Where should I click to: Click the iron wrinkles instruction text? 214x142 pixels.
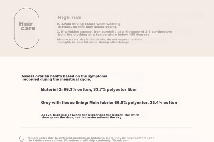pos(114,33)
